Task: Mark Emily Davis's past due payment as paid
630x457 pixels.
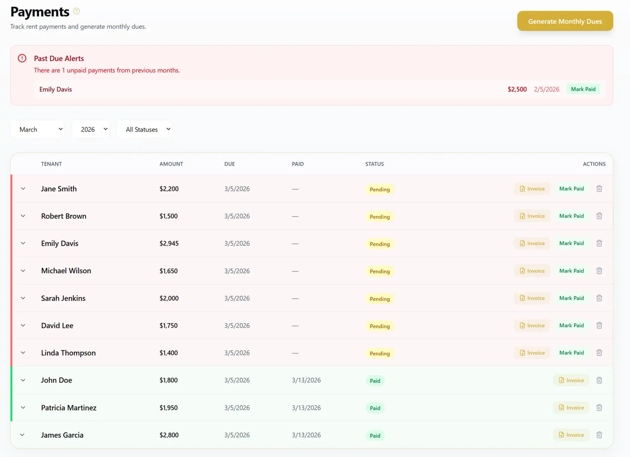Action: coord(583,89)
